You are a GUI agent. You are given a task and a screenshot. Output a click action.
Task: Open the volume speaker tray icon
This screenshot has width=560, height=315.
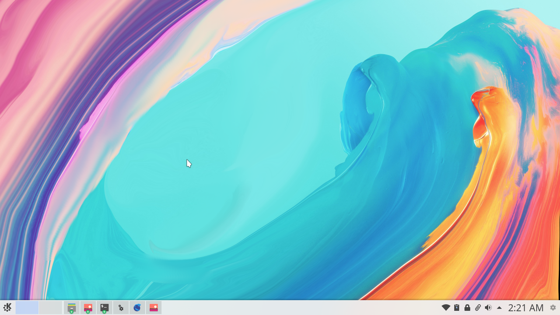pos(488,308)
